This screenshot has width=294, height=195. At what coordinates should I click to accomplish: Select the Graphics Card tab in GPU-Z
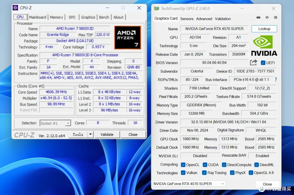pos(166,19)
